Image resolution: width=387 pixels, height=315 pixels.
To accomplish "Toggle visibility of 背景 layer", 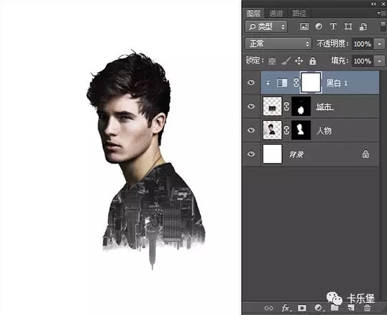I will pos(251,154).
